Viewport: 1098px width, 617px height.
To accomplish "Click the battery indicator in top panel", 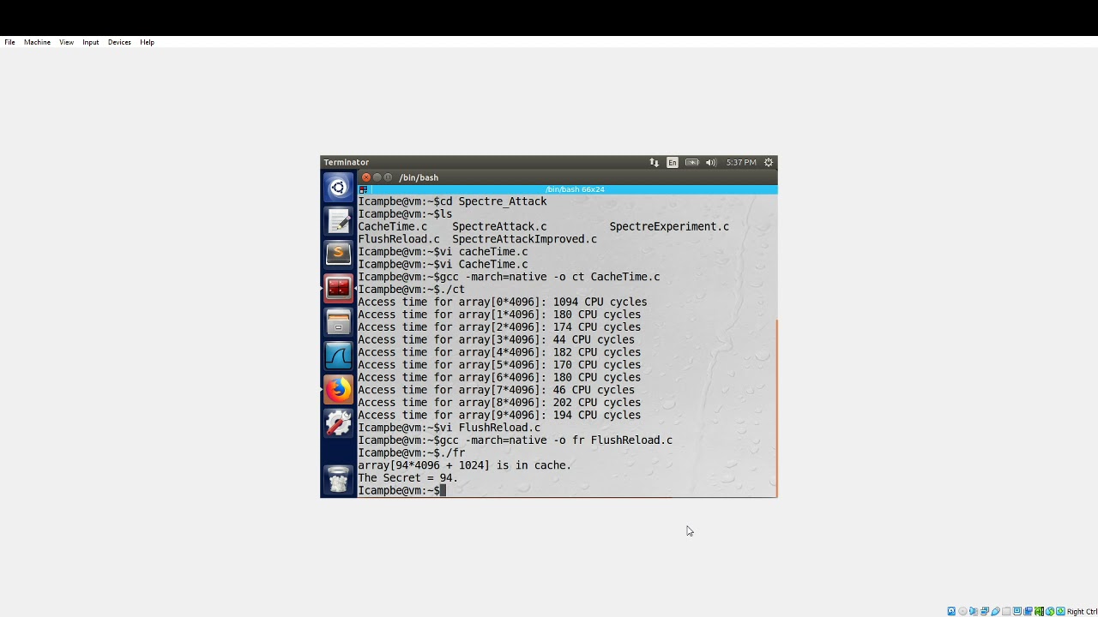I will click(691, 162).
